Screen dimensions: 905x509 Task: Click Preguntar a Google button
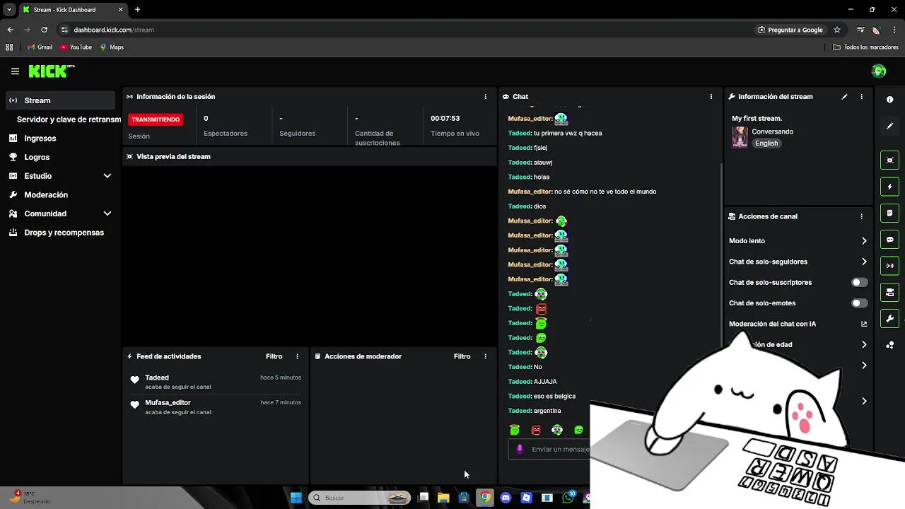790,30
